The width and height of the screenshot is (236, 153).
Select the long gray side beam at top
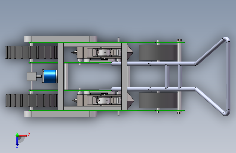(x=61, y=39)
